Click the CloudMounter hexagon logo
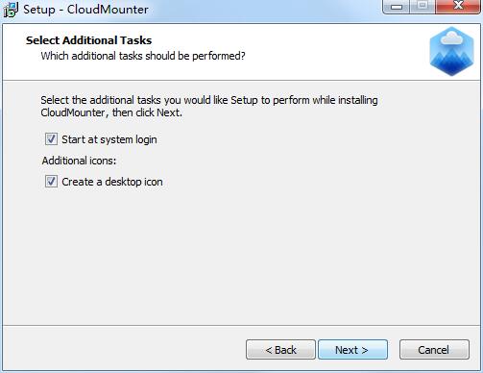The image size is (483, 373). [451, 51]
